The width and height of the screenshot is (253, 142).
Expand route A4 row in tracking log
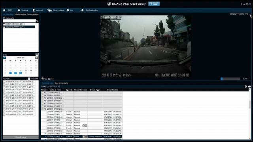42,95
